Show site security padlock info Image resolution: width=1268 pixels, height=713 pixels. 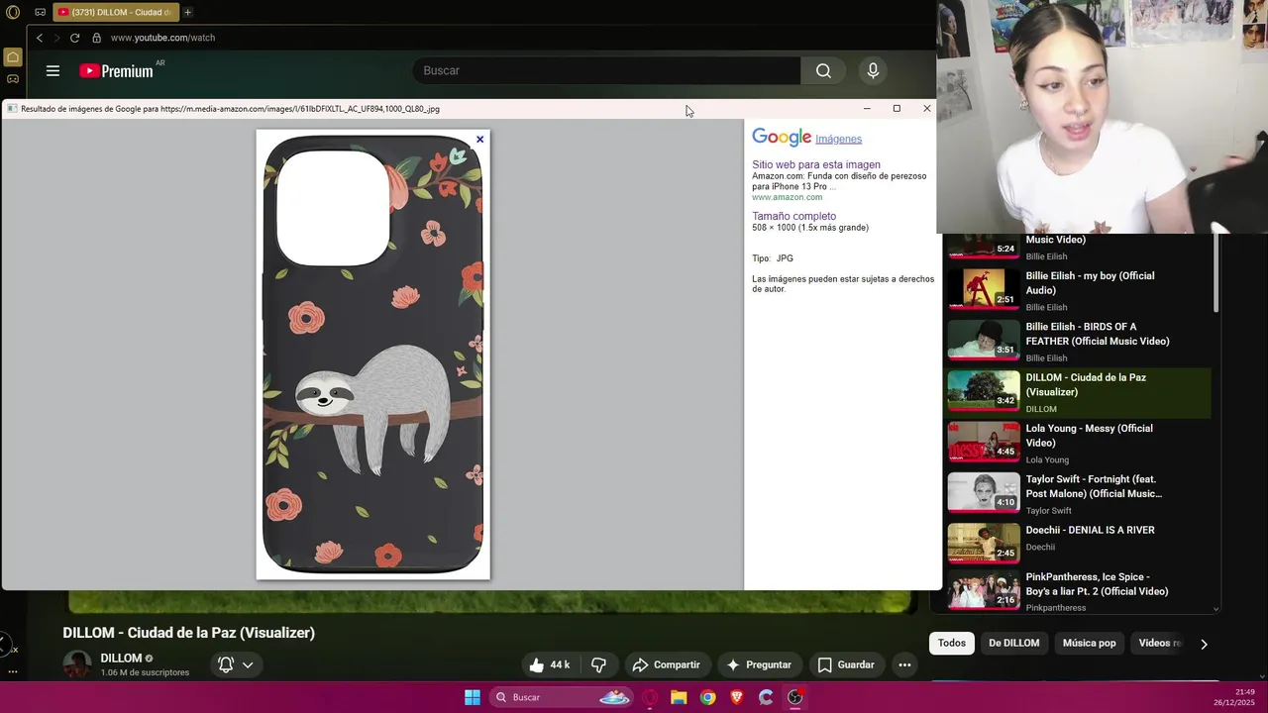click(96, 38)
